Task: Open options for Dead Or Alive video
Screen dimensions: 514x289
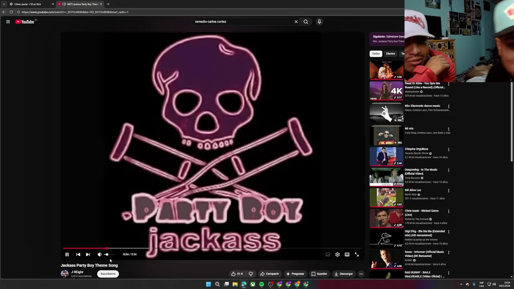Action: click(449, 85)
